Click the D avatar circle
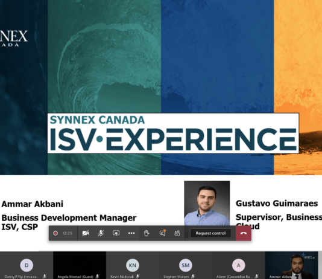 (27, 265)
